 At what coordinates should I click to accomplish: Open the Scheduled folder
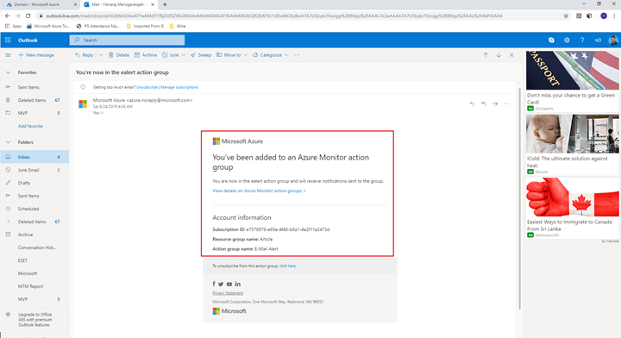click(34, 209)
